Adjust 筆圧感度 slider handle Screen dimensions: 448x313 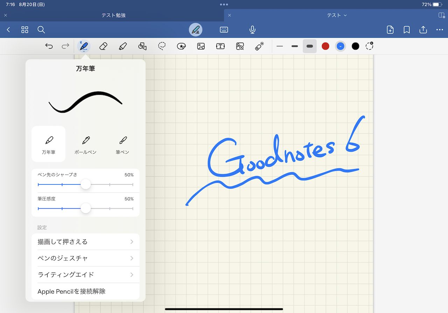(86, 208)
